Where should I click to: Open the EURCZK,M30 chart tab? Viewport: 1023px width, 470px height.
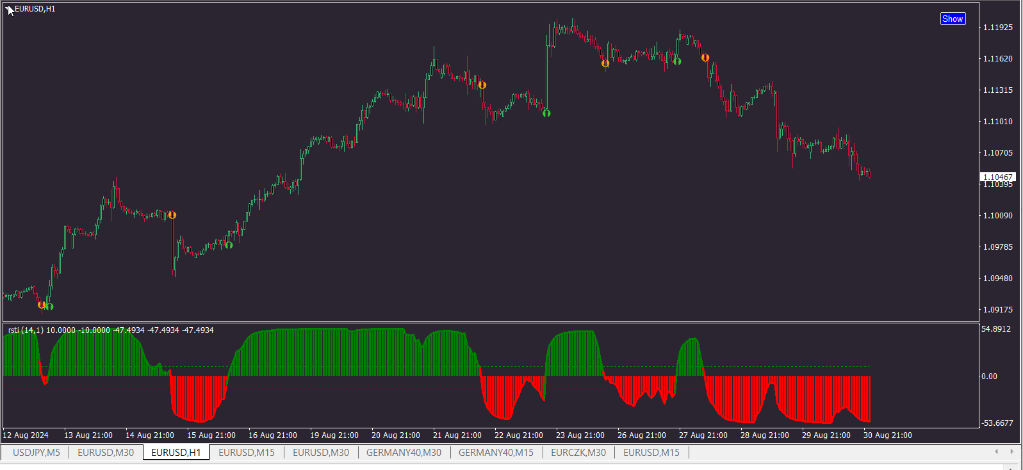coord(578,453)
